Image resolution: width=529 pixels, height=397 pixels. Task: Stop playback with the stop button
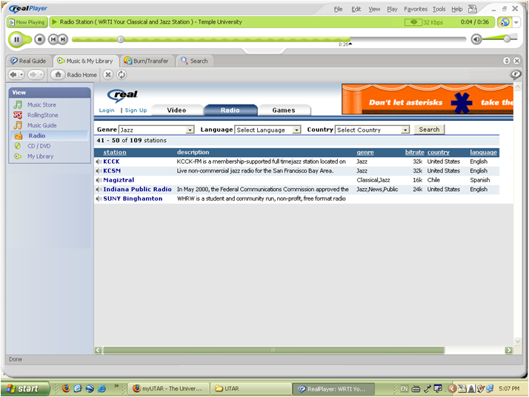click(39, 39)
